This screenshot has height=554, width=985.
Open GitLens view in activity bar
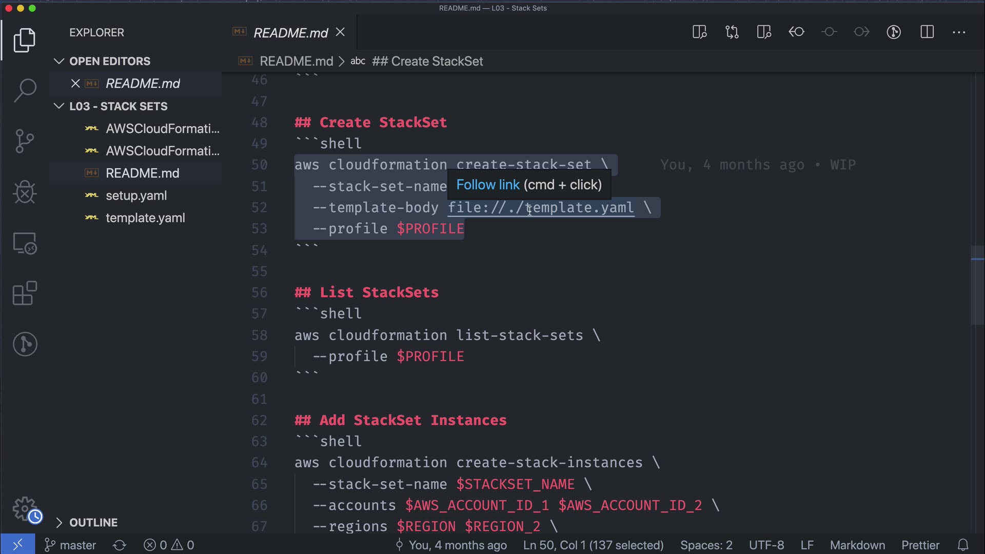coord(25,344)
